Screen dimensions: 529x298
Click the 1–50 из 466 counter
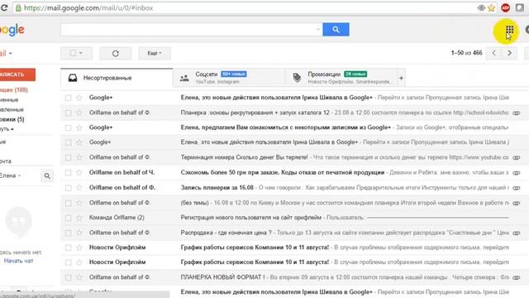tap(466, 53)
